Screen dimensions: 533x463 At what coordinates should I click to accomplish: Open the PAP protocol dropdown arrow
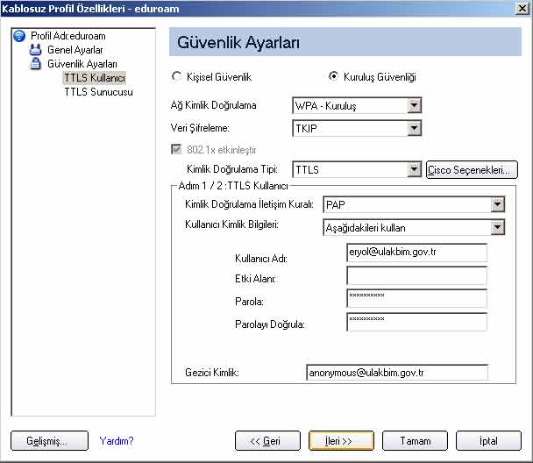tap(497, 204)
